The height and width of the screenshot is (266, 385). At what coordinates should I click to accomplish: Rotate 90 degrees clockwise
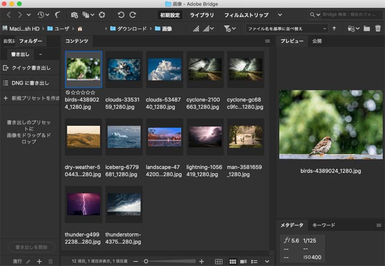133,15
